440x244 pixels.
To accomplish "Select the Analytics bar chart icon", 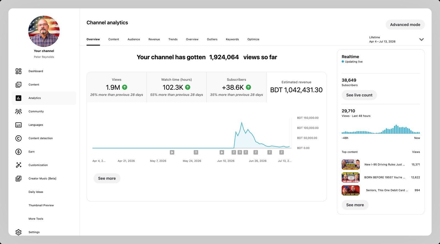I will [18, 98].
